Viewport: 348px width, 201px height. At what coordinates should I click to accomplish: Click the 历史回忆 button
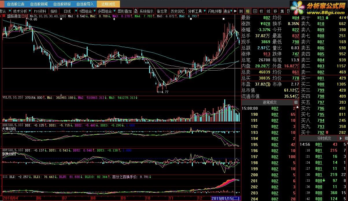coord(177,11)
